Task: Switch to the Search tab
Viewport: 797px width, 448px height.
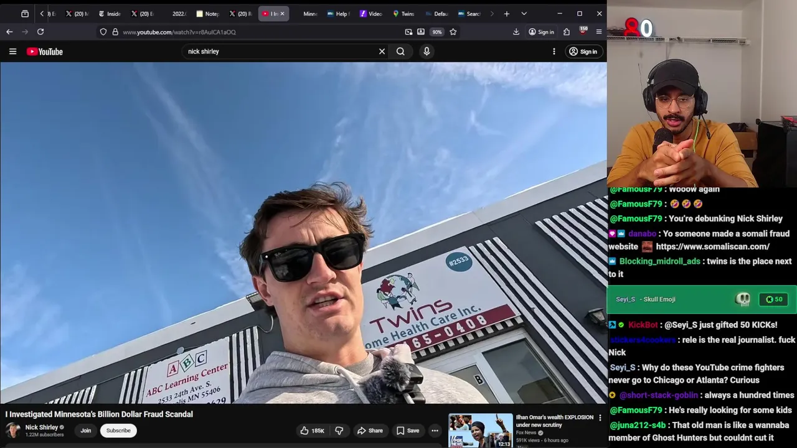Action: pos(469,14)
